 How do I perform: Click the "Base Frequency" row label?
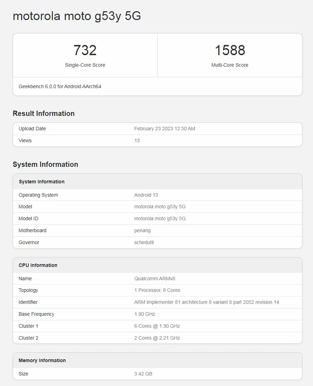tap(37, 314)
